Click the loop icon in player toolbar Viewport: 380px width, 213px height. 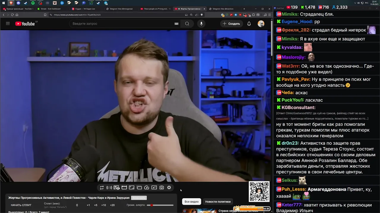click(102, 188)
